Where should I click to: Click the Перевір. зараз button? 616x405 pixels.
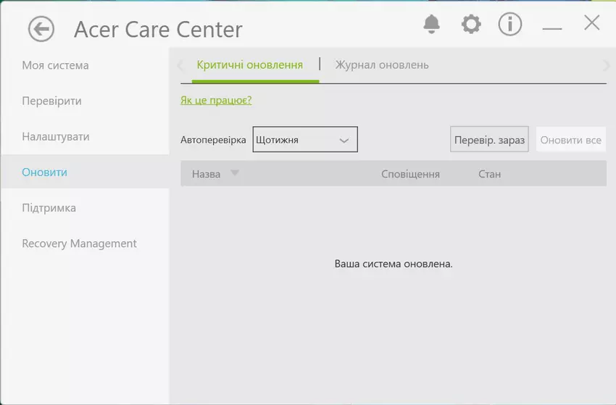[x=489, y=140]
